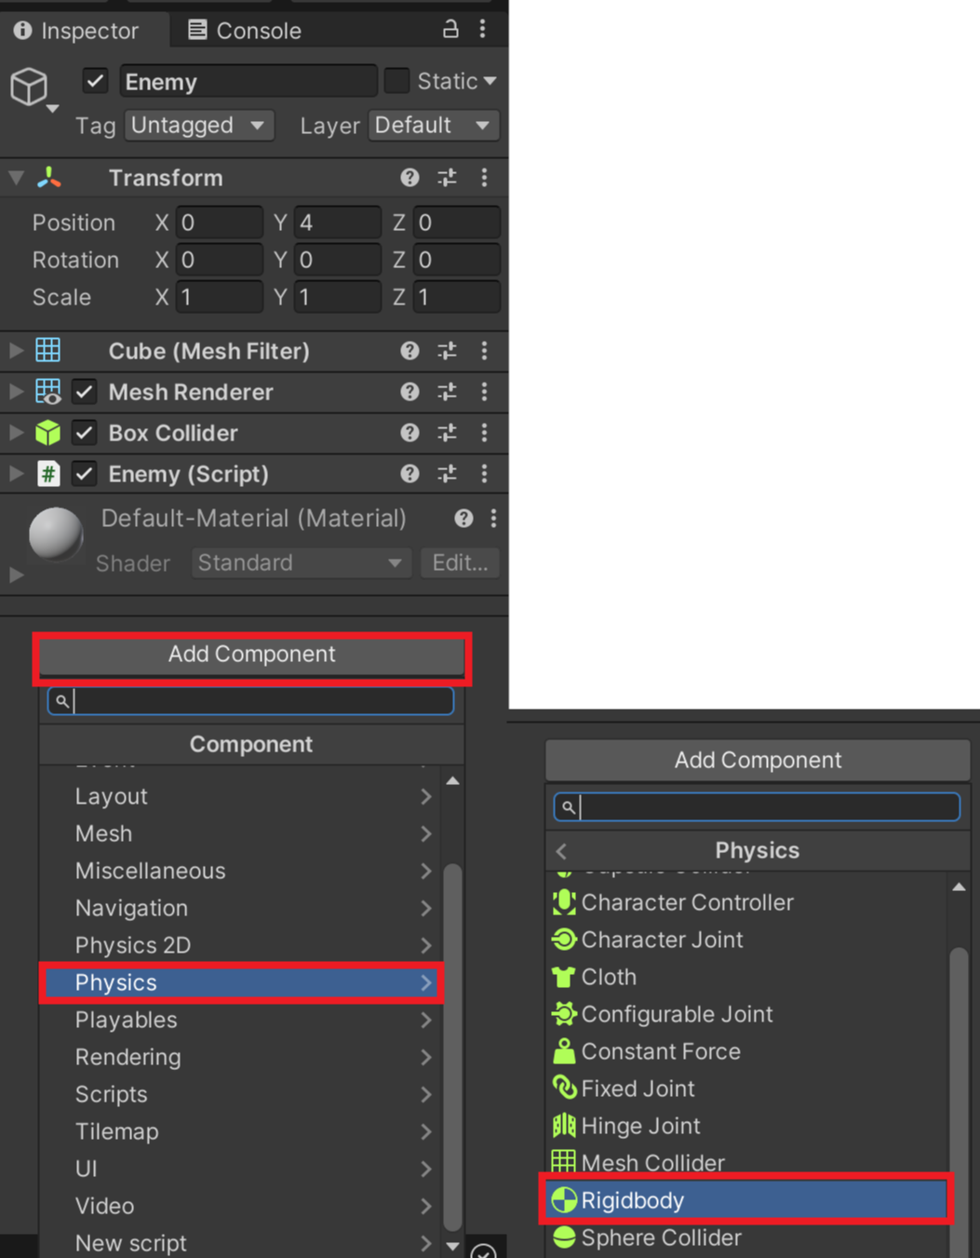980x1258 pixels.
Task: Click the left component search field
Action: click(250, 701)
